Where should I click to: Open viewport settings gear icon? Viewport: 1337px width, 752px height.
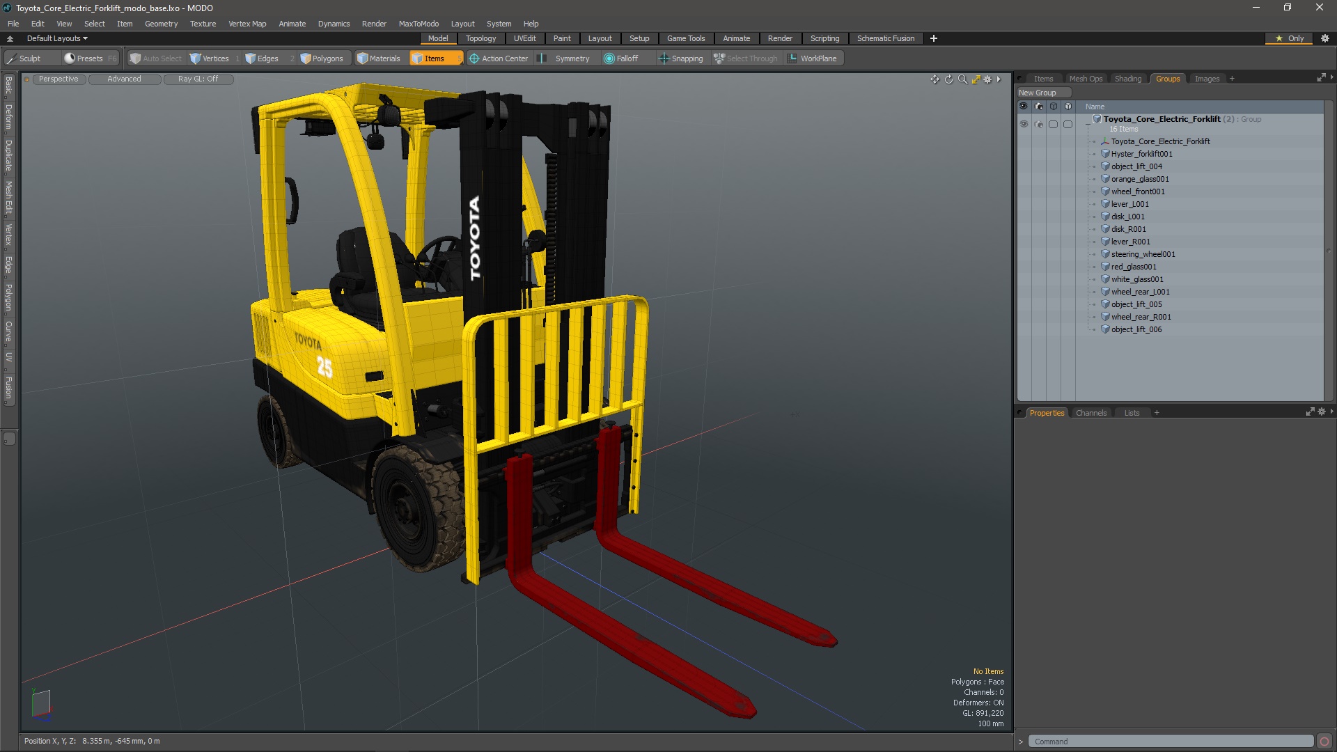(987, 79)
